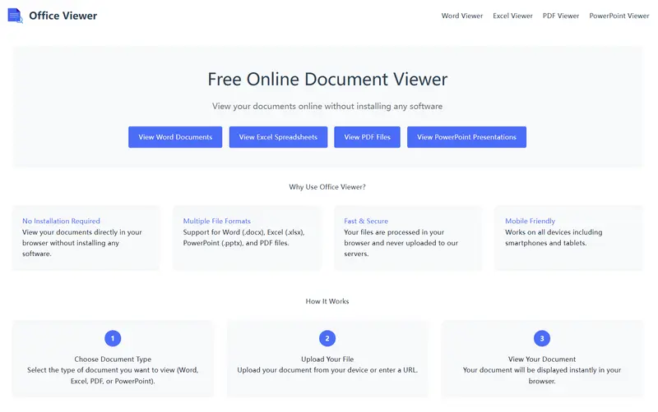
Task: Click the Free Online Document Viewer heading
Action: [327, 79]
